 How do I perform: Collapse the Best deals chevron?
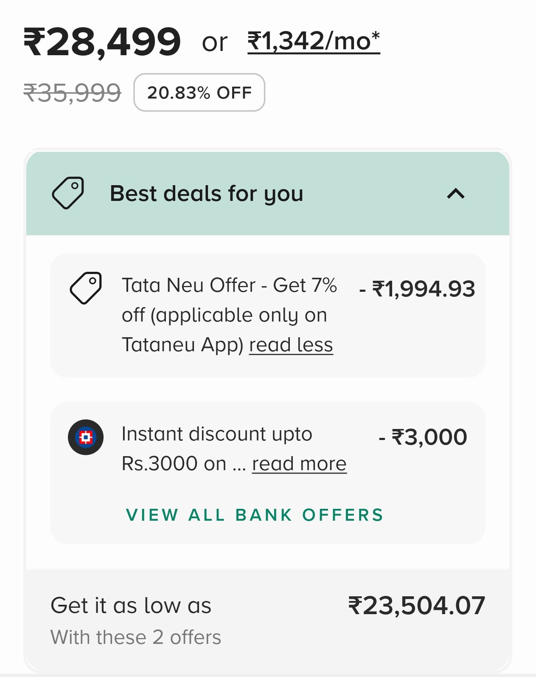point(456,194)
